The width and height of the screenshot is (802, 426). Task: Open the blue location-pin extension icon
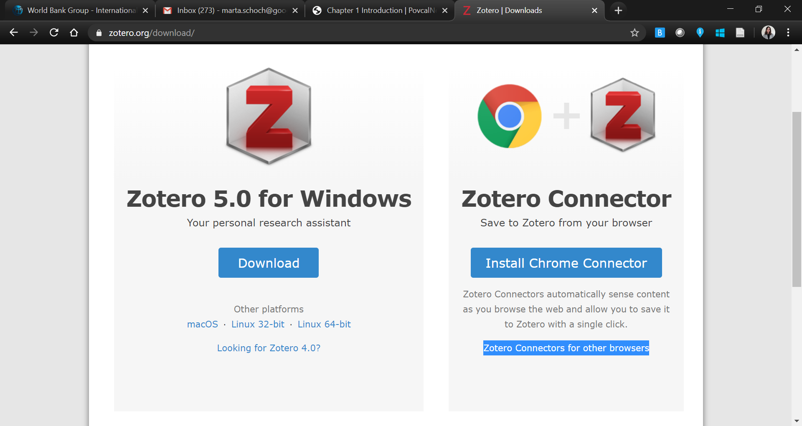tap(700, 33)
